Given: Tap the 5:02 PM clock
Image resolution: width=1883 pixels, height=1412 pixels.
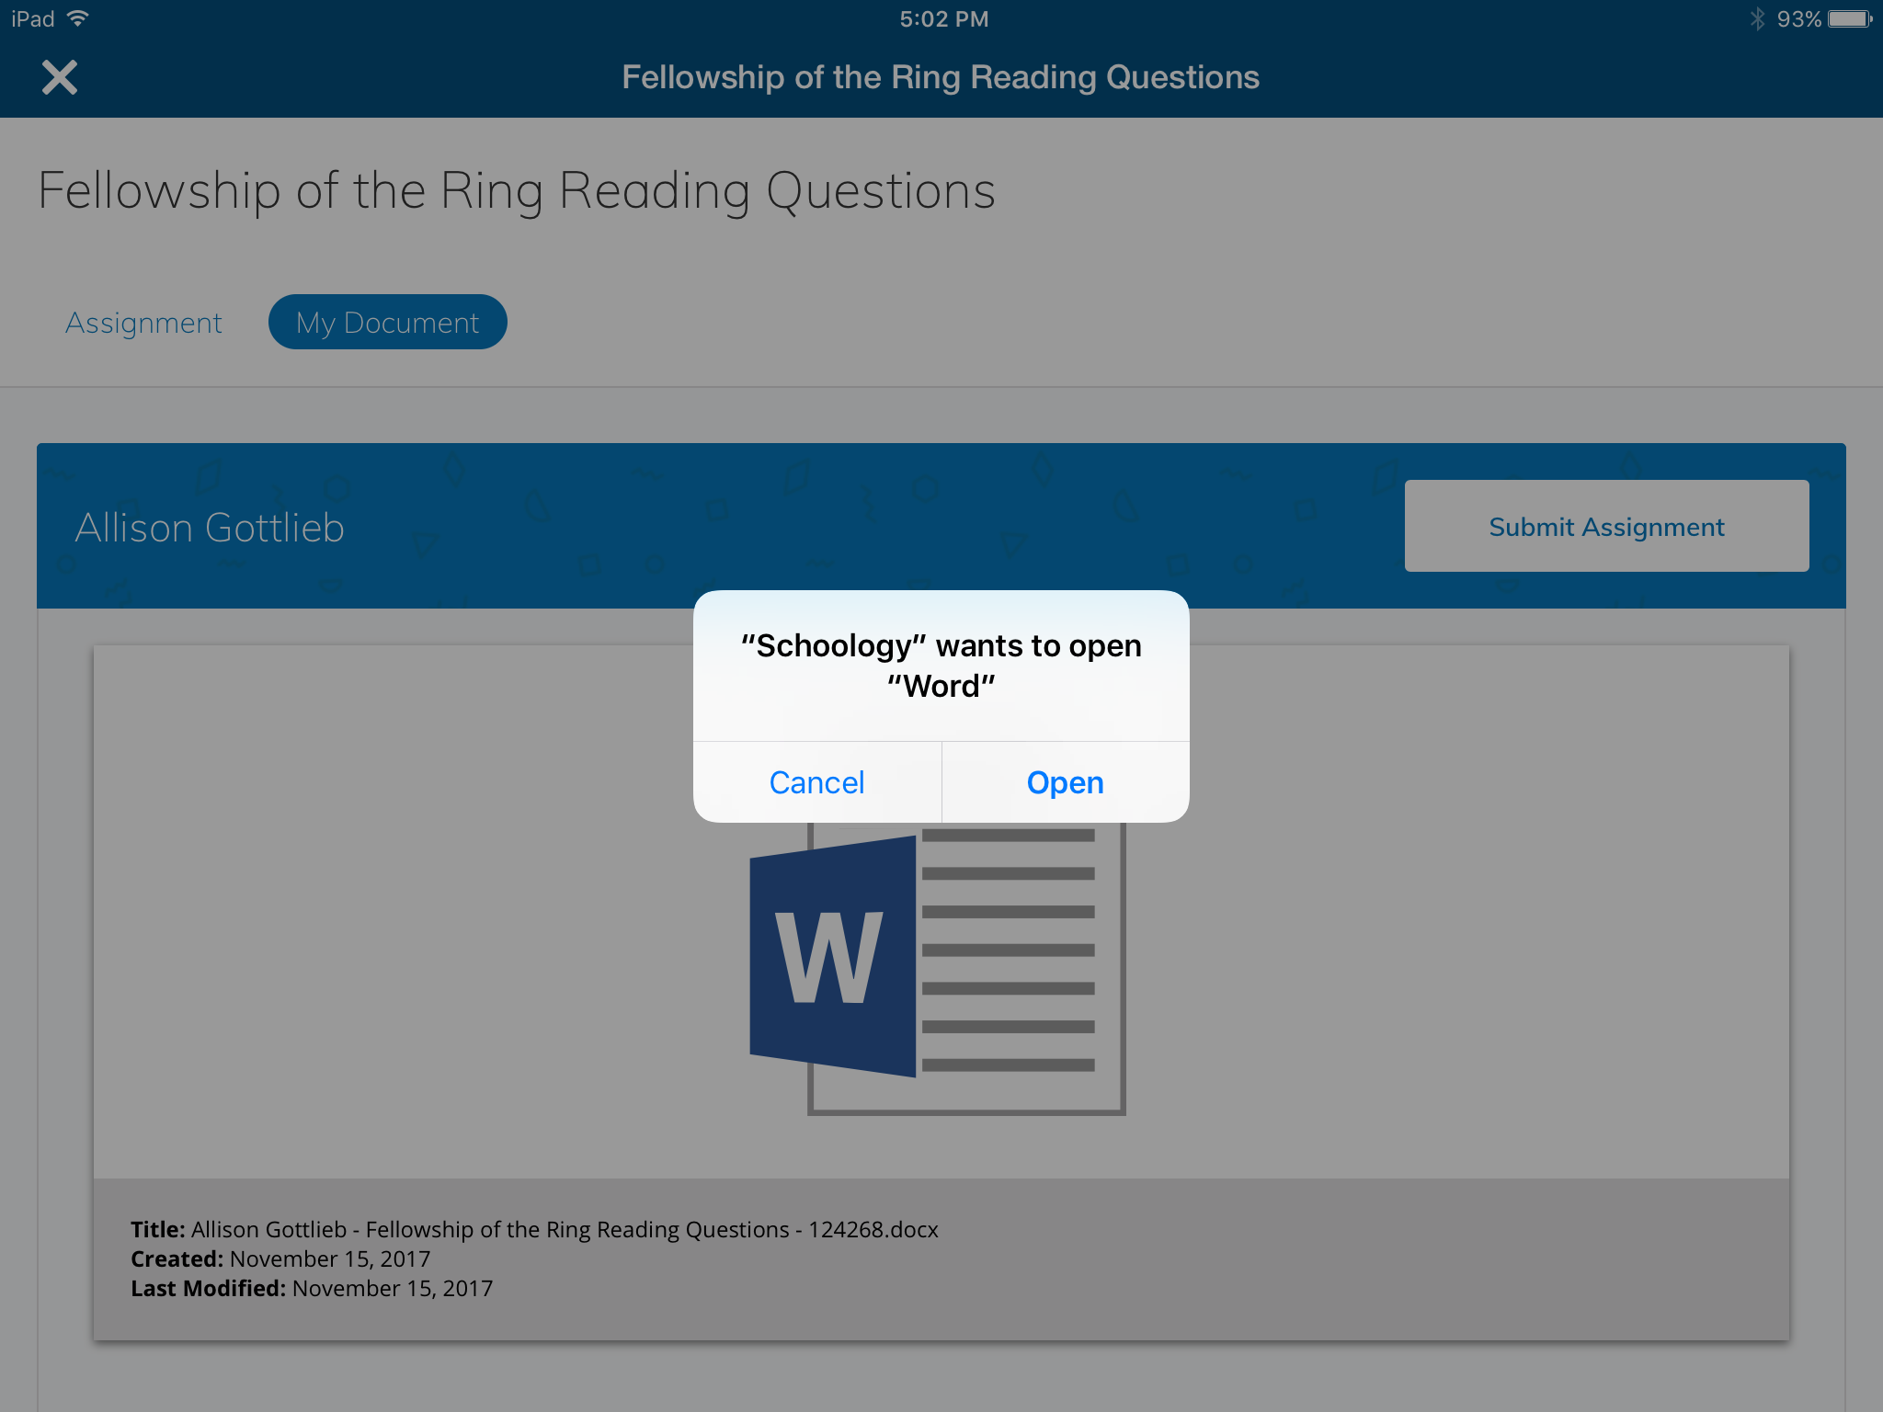Looking at the screenshot, I should 943,18.
